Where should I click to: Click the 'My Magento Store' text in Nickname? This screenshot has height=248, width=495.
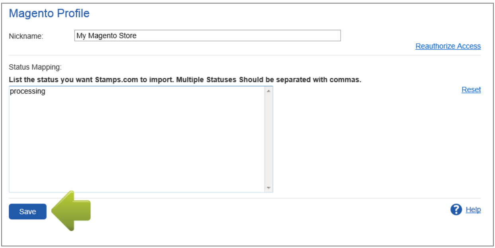(106, 36)
